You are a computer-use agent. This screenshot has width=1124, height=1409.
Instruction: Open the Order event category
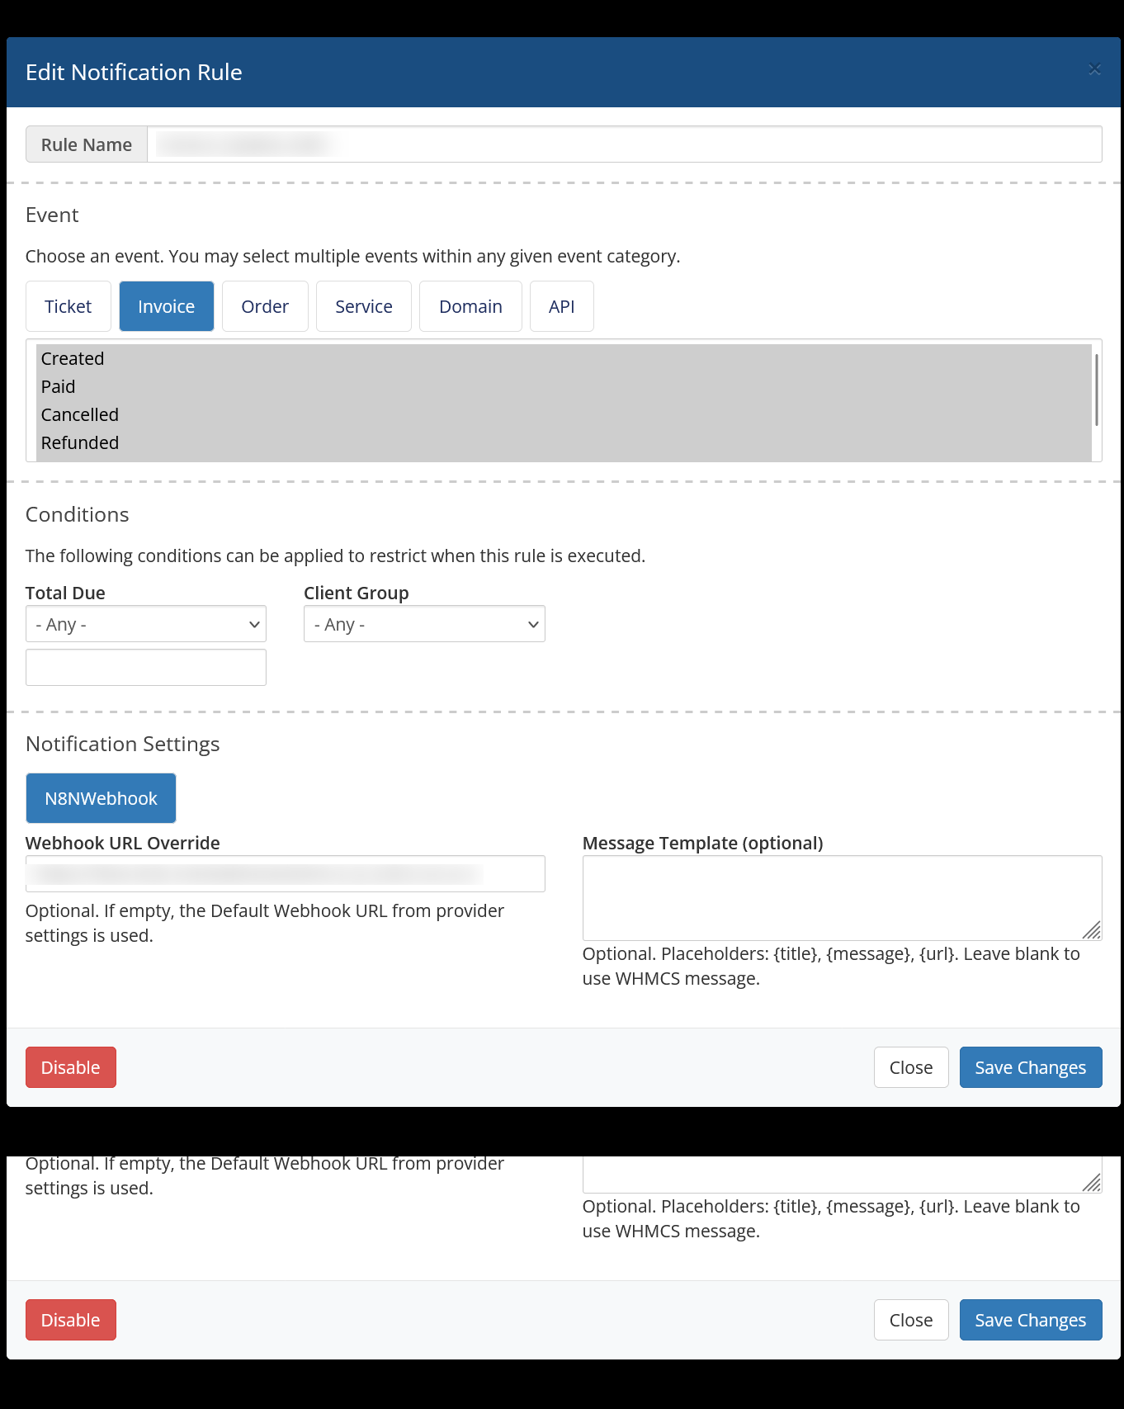(265, 306)
